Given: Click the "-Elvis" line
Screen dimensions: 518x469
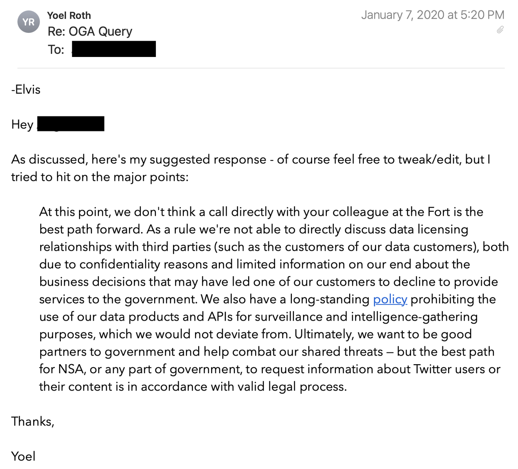Looking at the screenshot, I should coord(26,89).
